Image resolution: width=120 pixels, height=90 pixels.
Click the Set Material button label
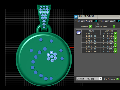(110, 79)
